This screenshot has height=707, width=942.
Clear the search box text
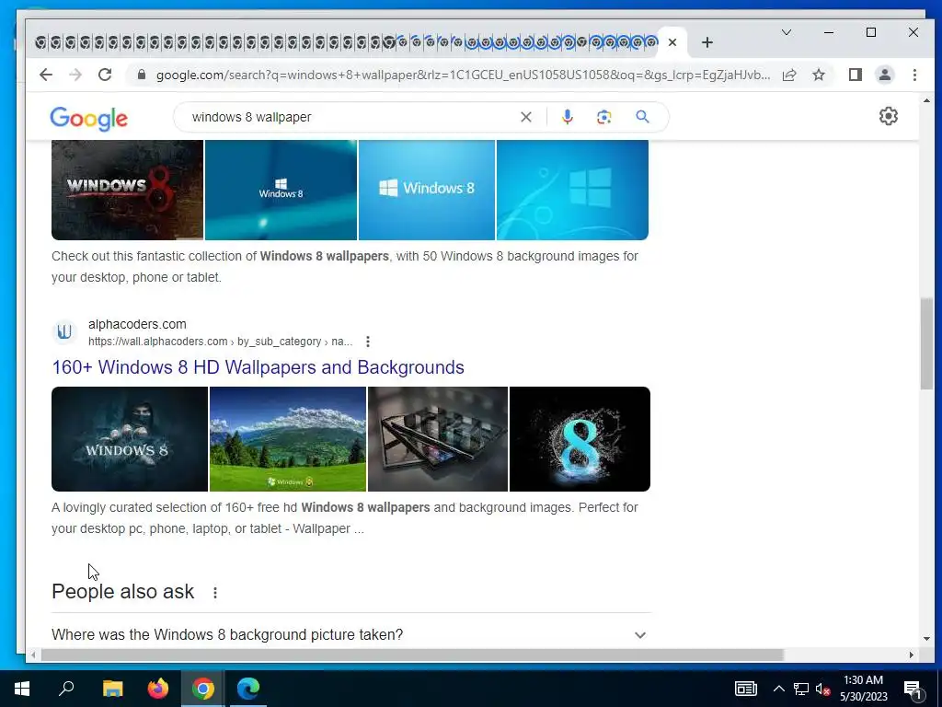525,117
